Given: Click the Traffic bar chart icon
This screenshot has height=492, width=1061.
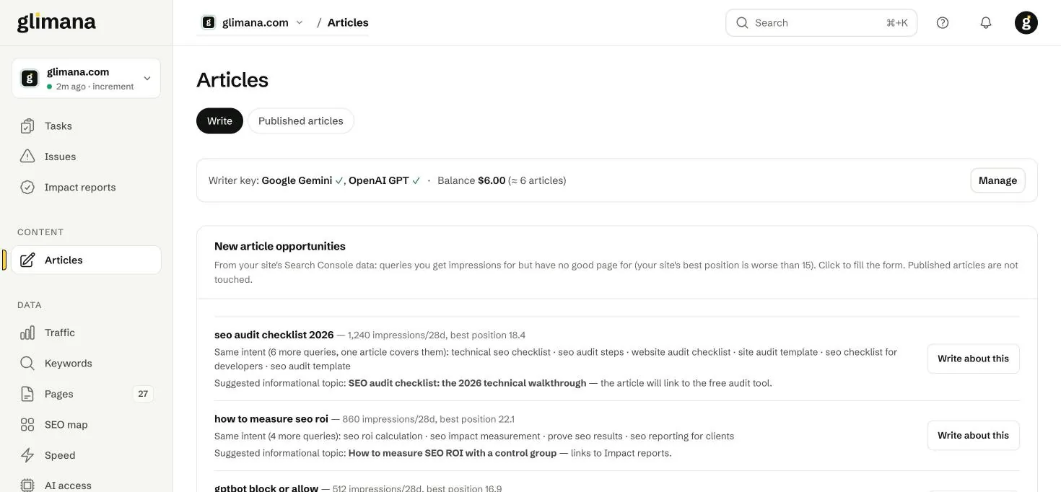Looking at the screenshot, I should [27, 333].
